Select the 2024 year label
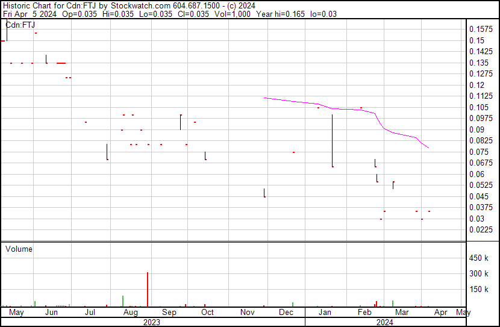The width and height of the screenshot is (500, 327). [384, 322]
